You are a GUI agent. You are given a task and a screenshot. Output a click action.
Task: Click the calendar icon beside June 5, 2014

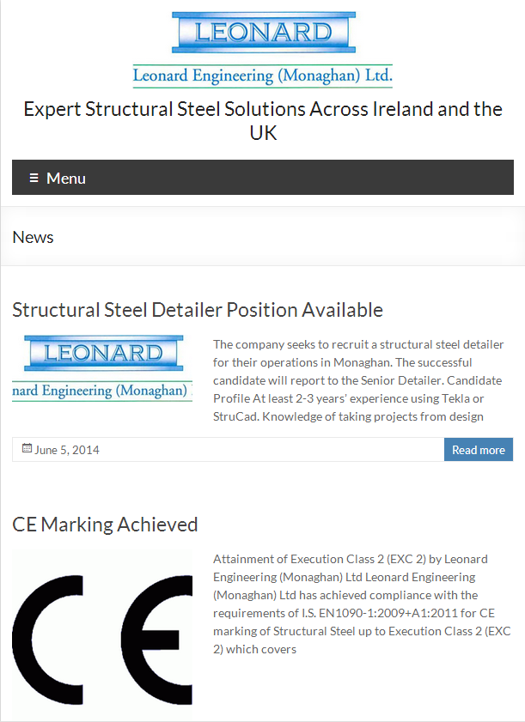(27, 448)
